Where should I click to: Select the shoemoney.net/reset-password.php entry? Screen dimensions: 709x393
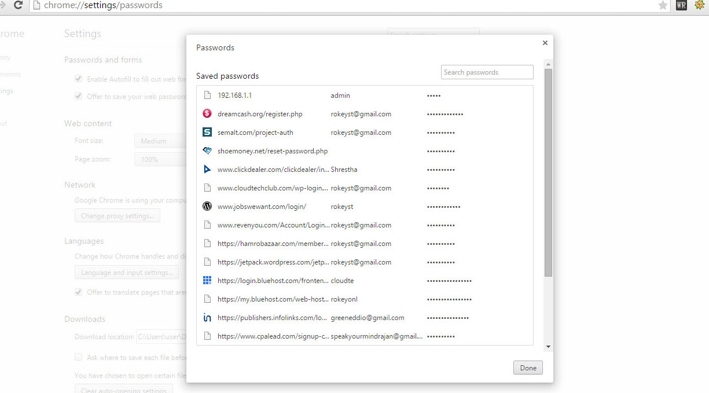(x=273, y=151)
